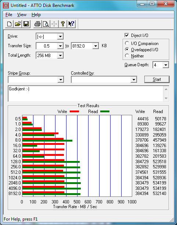Click the Start benchmark button

tap(157, 79)
